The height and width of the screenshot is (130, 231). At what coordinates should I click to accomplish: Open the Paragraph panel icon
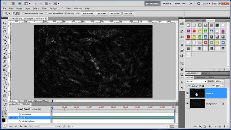pos(182,88)
